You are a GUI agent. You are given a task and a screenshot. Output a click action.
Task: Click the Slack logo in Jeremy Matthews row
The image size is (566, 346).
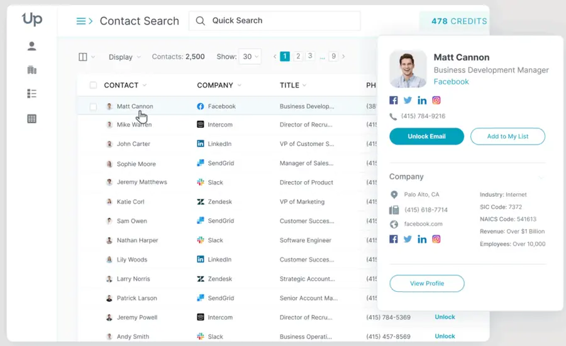(201, 182)
